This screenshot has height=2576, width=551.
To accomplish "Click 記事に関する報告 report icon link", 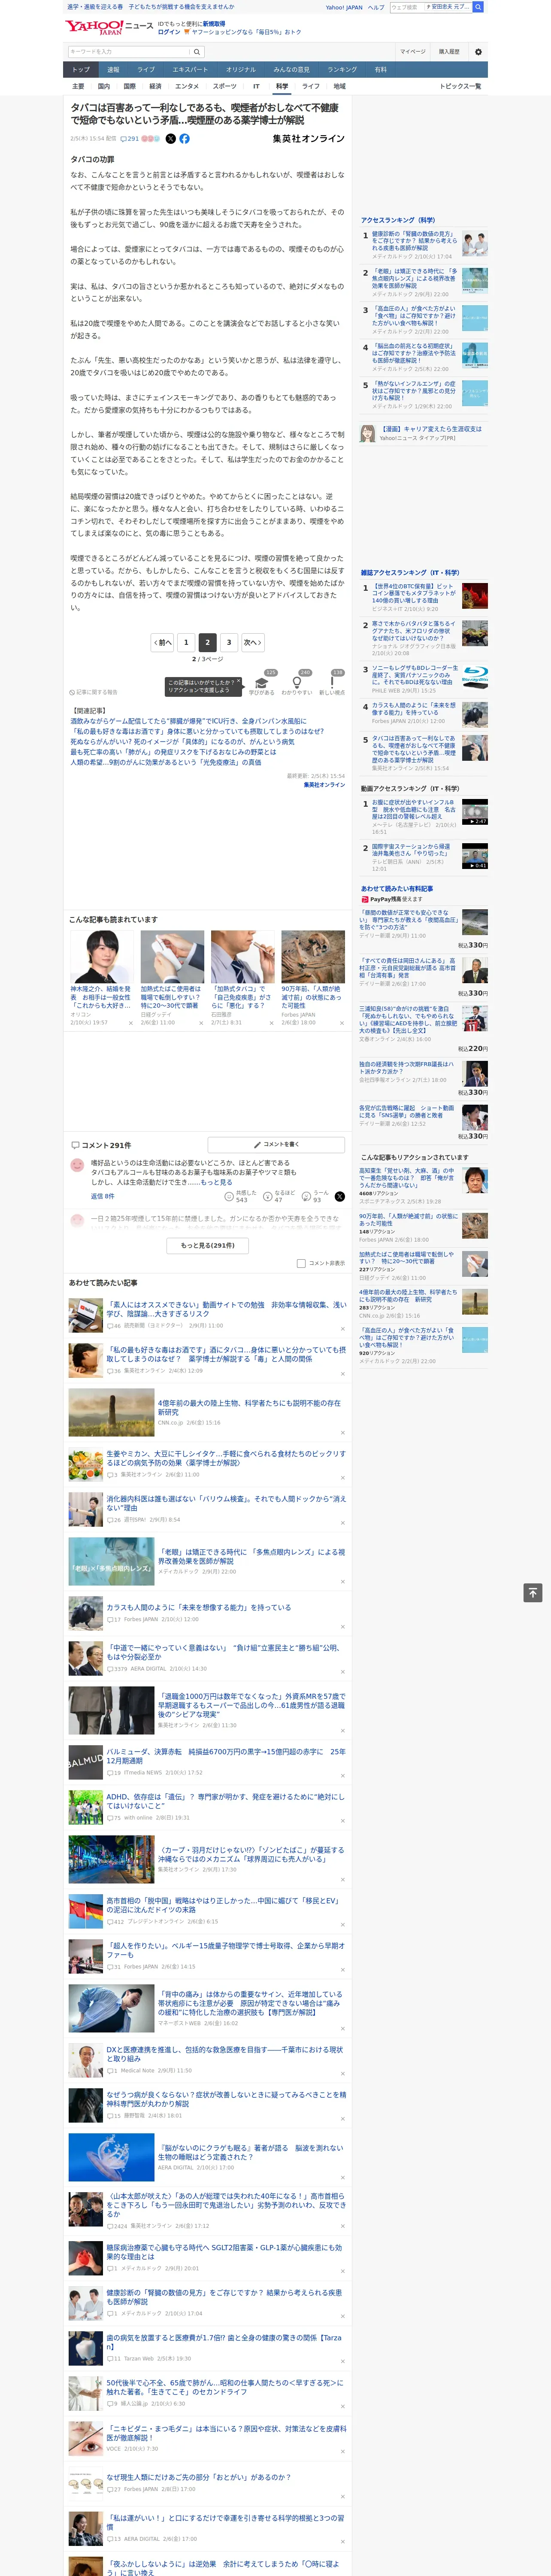I will point(93,692).
